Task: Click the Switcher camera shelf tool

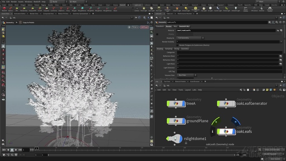Action: pos(261,9)
